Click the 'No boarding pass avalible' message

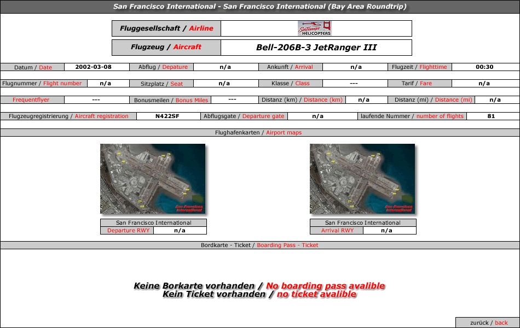325,286
